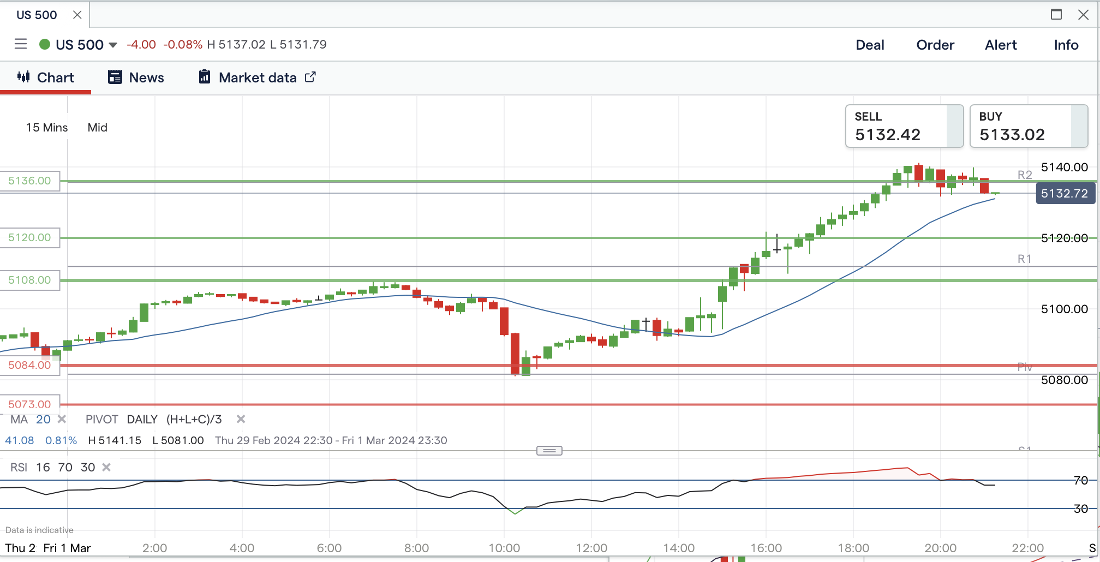Click the green market status dot
This screenshot has height=562, width=1100.
(45, 44)
